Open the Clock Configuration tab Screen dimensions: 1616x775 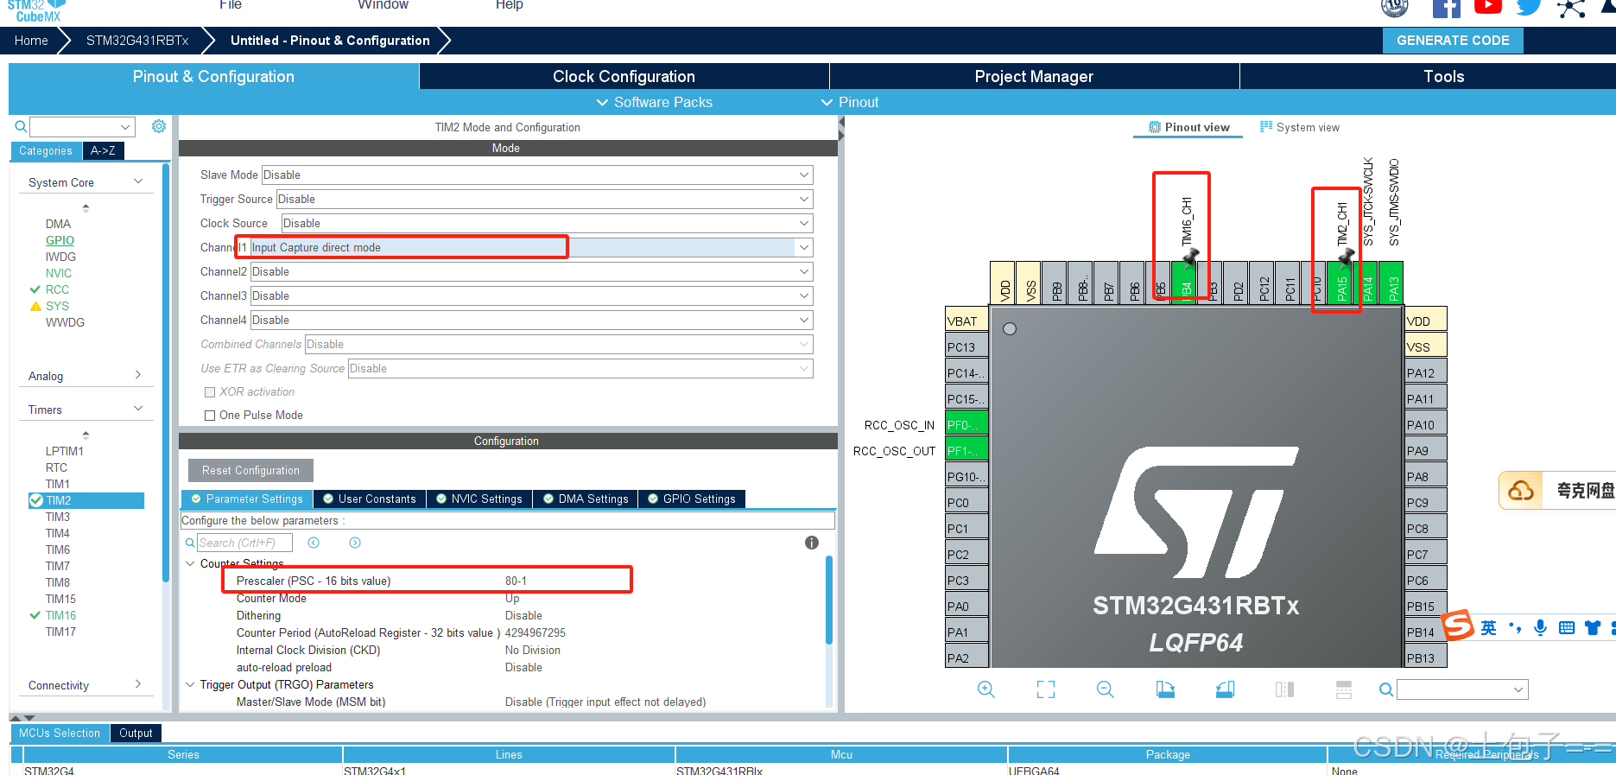point(624,76)
